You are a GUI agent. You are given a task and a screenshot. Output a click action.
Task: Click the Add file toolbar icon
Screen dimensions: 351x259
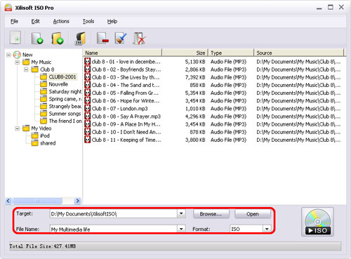pos(37,38)
